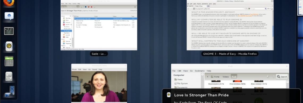Select the Videos path bar button
303x103 pixels.
coord(225,77)
